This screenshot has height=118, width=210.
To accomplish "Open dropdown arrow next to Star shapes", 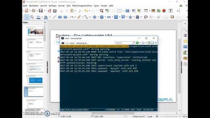I will tap(134, 17).
